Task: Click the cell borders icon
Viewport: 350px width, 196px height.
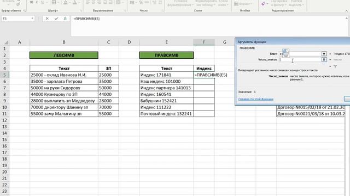Action: pyautogui.click(x=54, y=2)
